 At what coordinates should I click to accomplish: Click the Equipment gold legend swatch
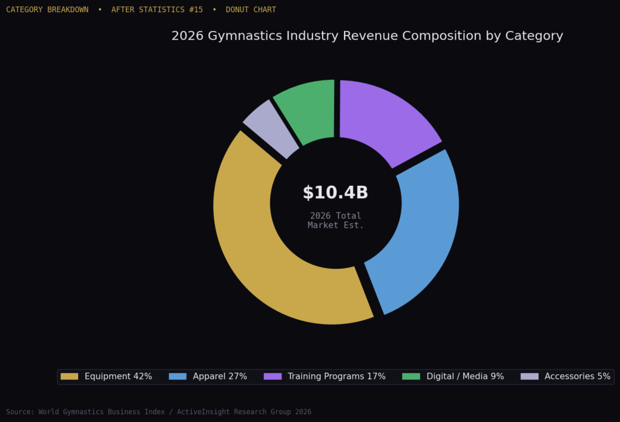69,376
